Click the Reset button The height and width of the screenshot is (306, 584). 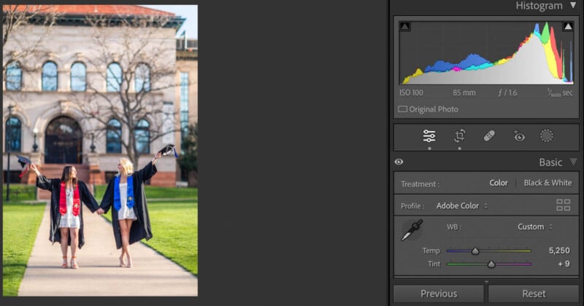click(x=534, y=294)
